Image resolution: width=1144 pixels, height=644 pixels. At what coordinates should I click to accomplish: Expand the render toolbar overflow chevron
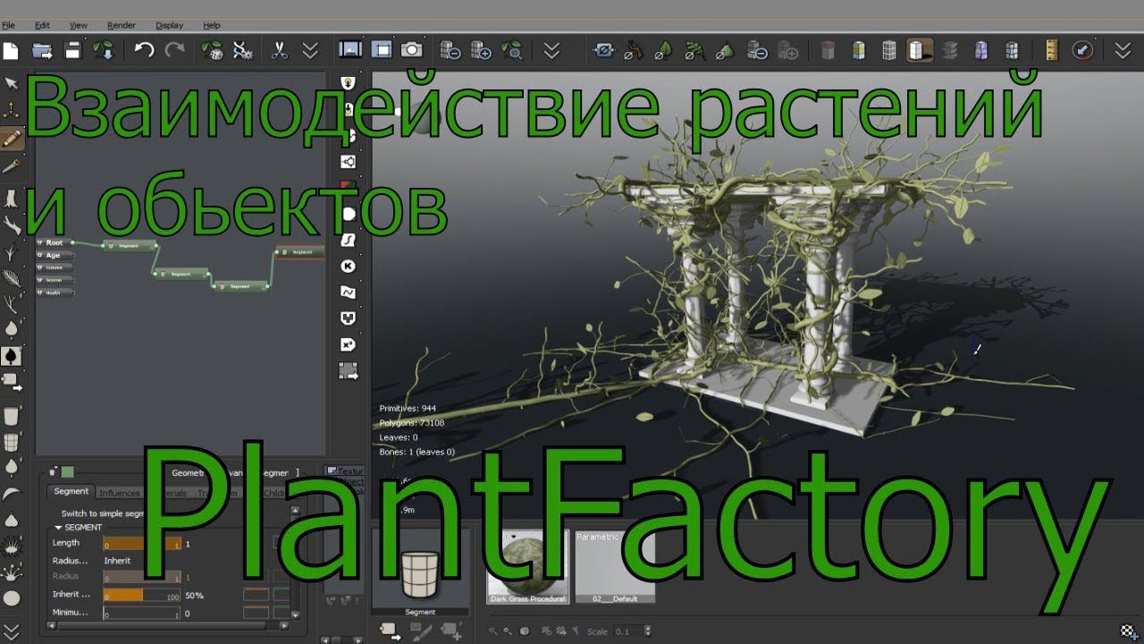552,50
